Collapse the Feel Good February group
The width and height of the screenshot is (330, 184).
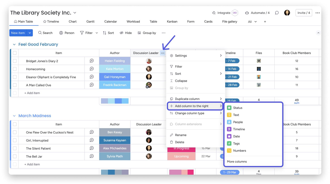pos(14,45)
